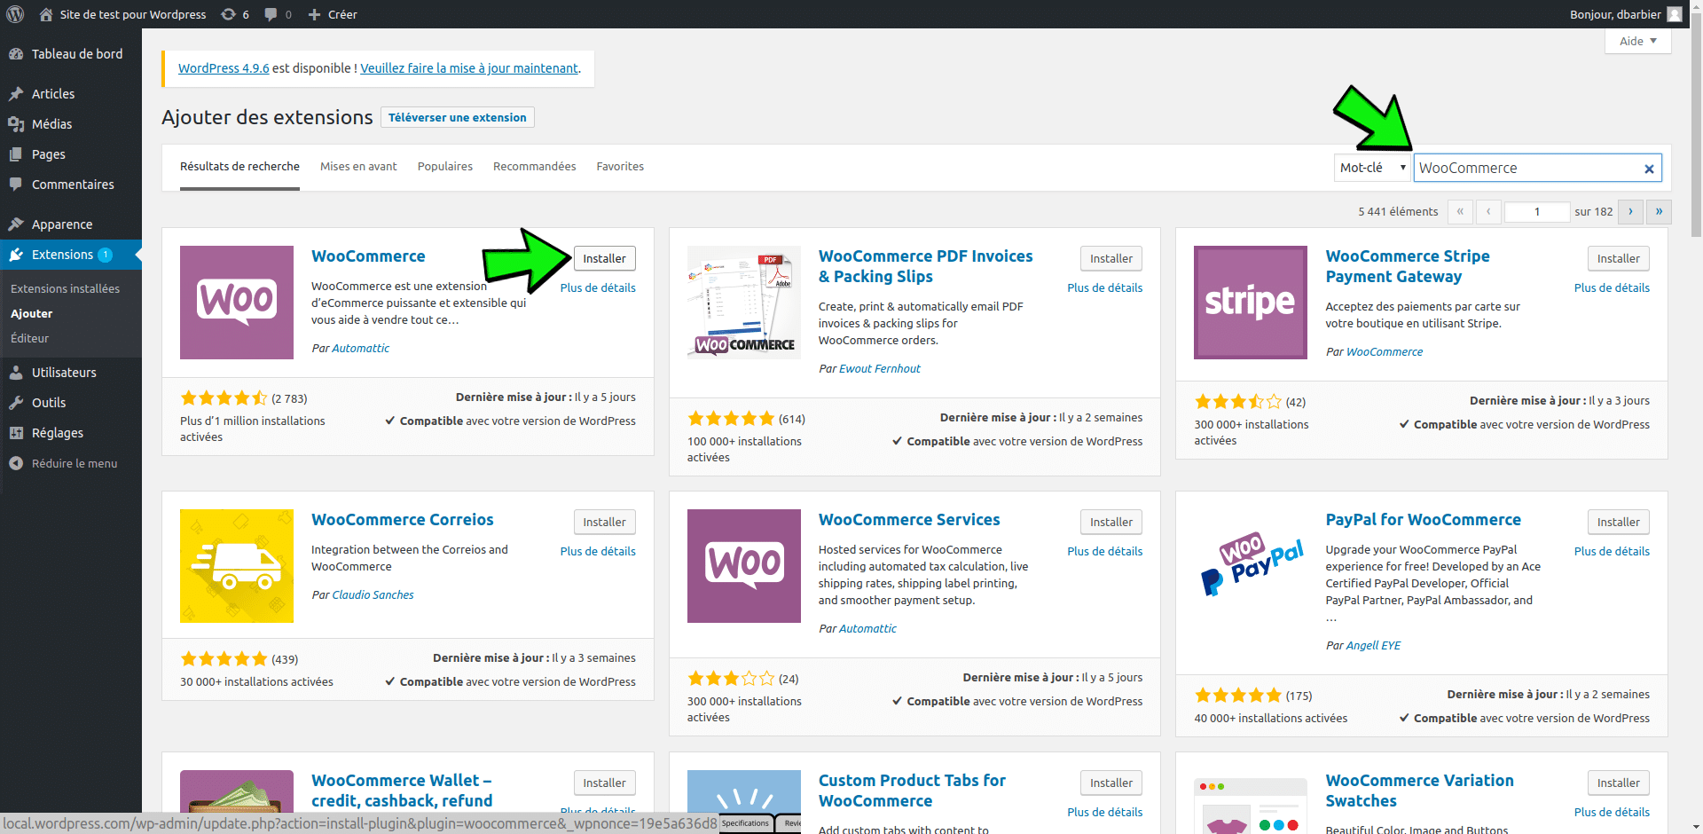Screen dimensions: 1703x834
Task: Select the Ajouter submenu item
Action: 31,314
